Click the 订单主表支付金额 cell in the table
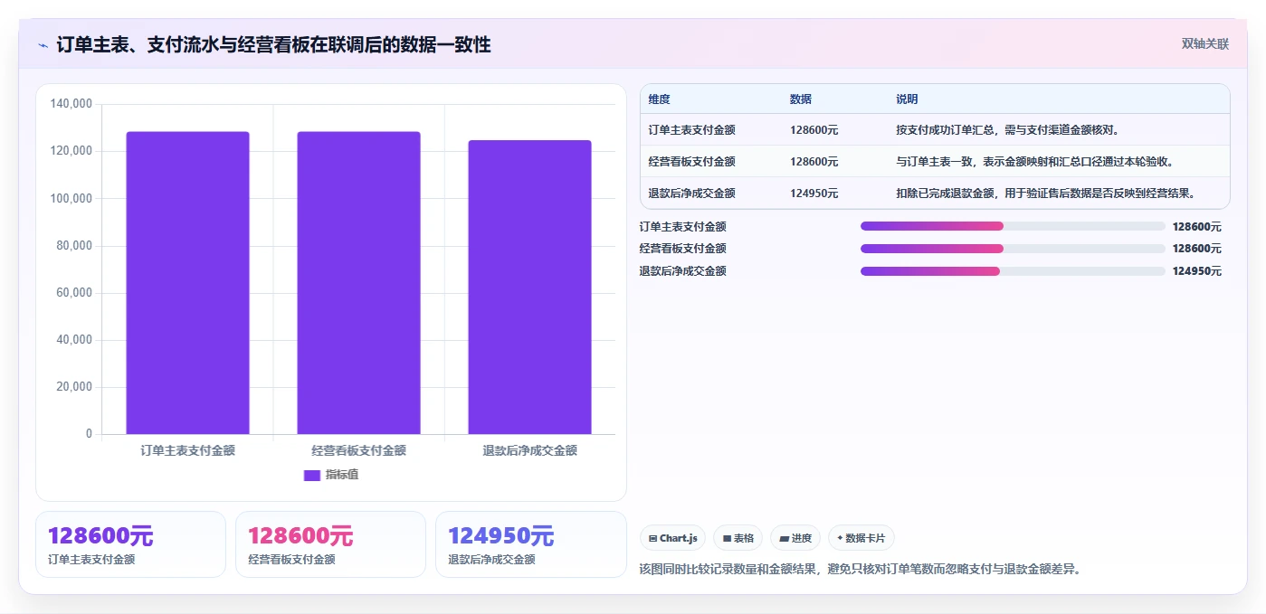Viewport: 1266px width, 614px height. tap(691, 130)
